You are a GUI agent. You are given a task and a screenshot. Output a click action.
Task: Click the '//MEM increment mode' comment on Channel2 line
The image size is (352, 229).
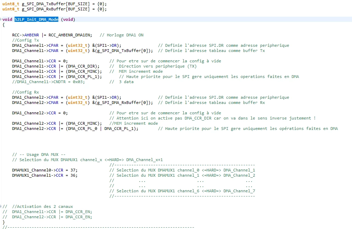click(x=134, y=123)
